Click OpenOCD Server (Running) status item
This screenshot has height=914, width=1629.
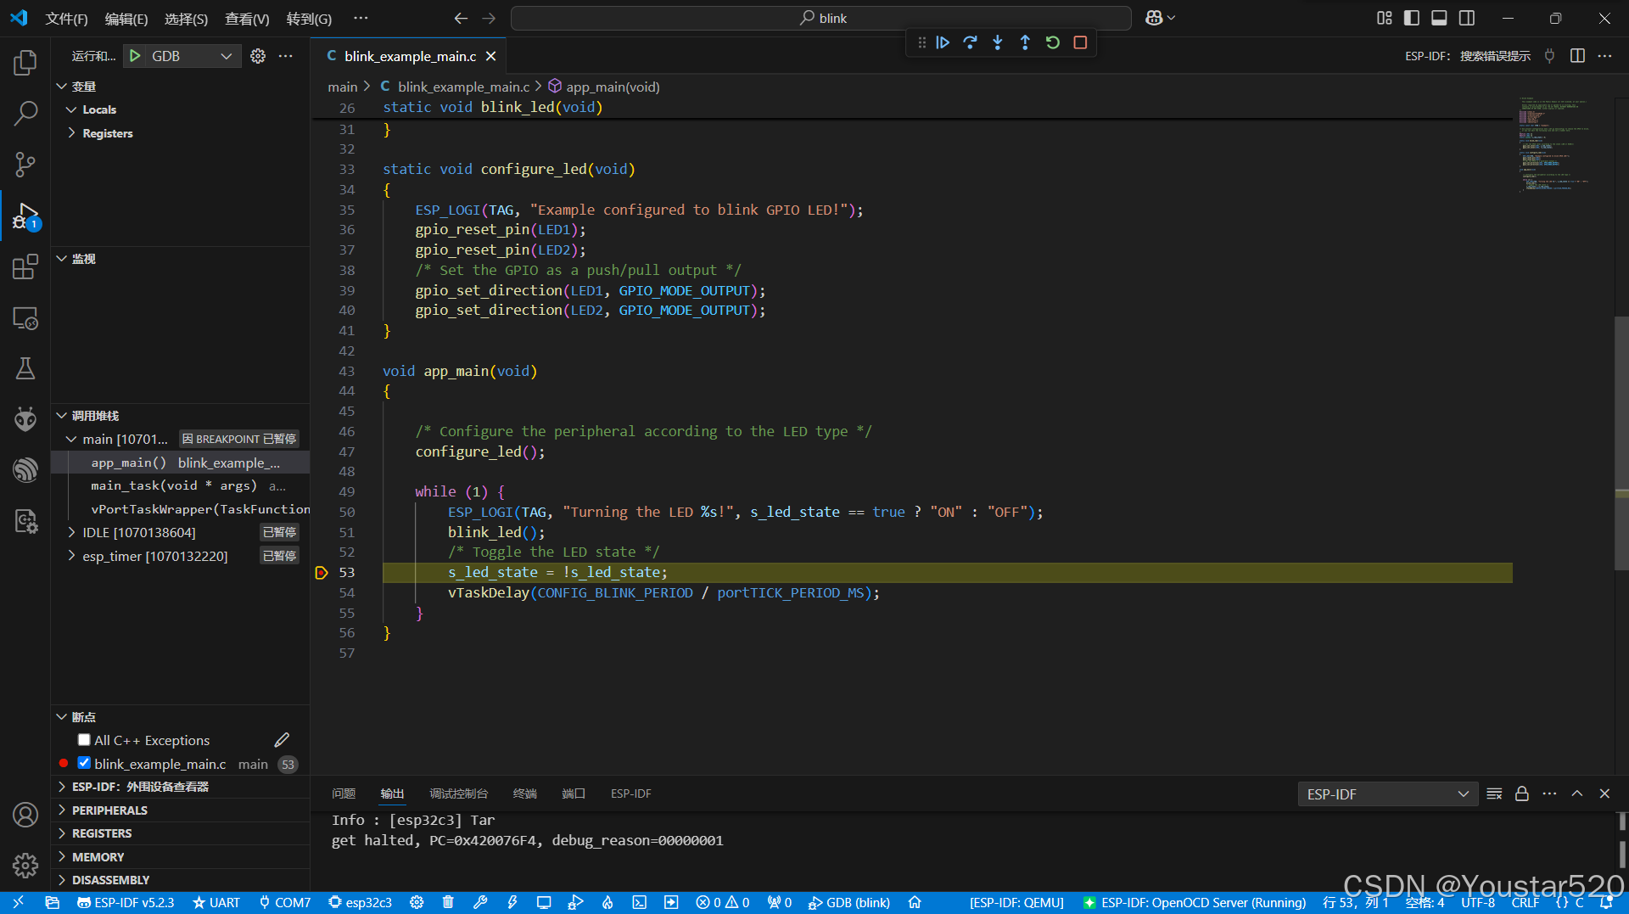coord(1195,903)
